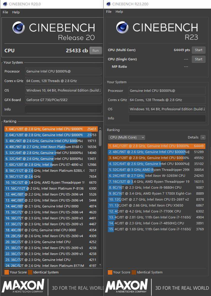Click the Info input field in R20 window
Screen dimensions: 211x296
[63, 109]
